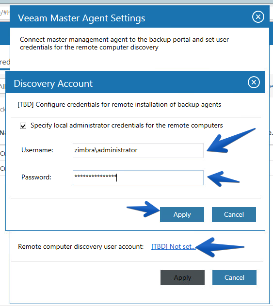Select the Username: label
The width and height of the screenshot is (273, 306).
(x=37, y=150)
